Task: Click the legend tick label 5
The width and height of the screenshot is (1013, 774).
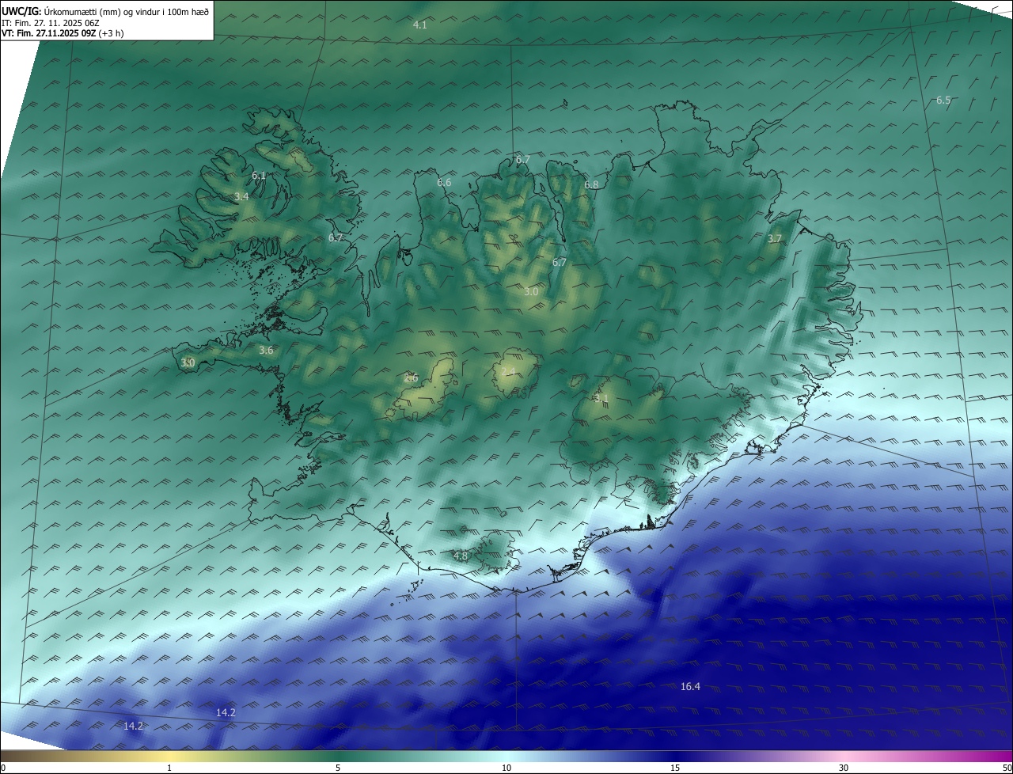Action: click(338, 768)
